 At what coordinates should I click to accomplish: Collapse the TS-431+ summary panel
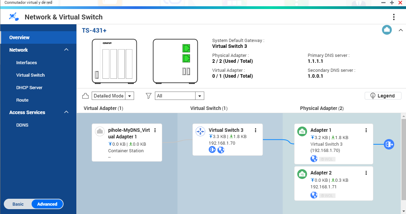click(400, 30)
